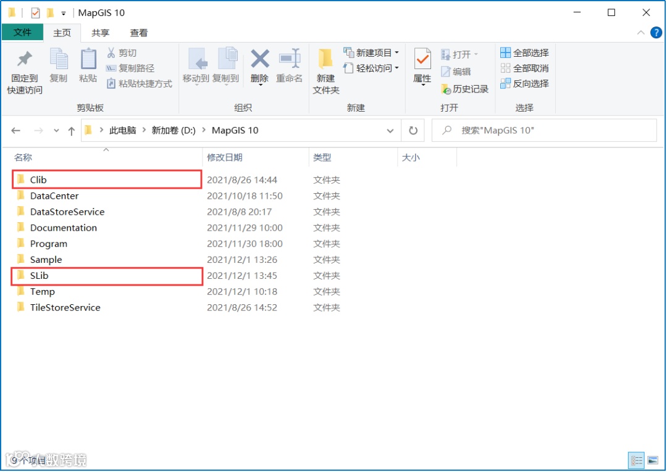Image resolution: width=667 pixels, height=472 pixels.
Task: Open the File tab
Action: coord(23,32)
